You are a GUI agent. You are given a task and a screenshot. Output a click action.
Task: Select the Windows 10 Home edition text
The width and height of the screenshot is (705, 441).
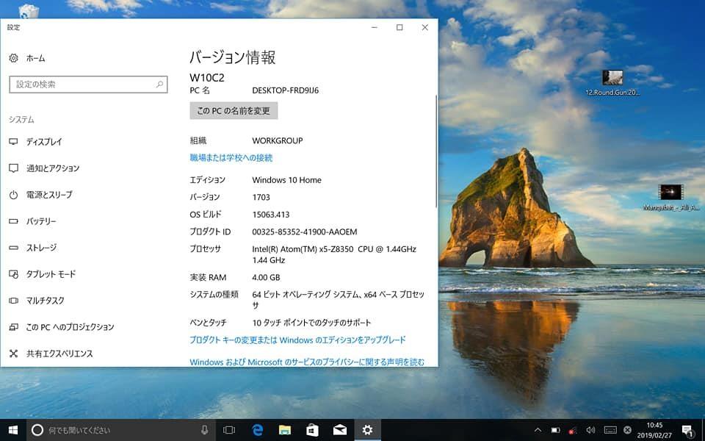pyautogui.click(x=287, y=180)
